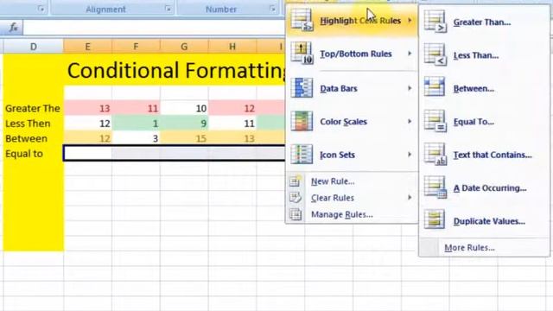Select column G header

point(184,46)
